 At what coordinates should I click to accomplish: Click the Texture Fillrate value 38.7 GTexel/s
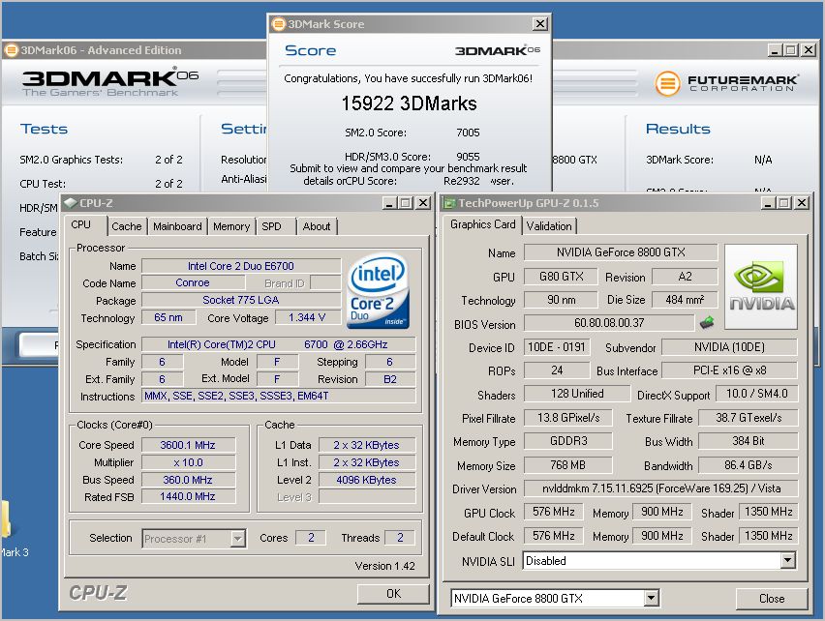coord(748,418)
